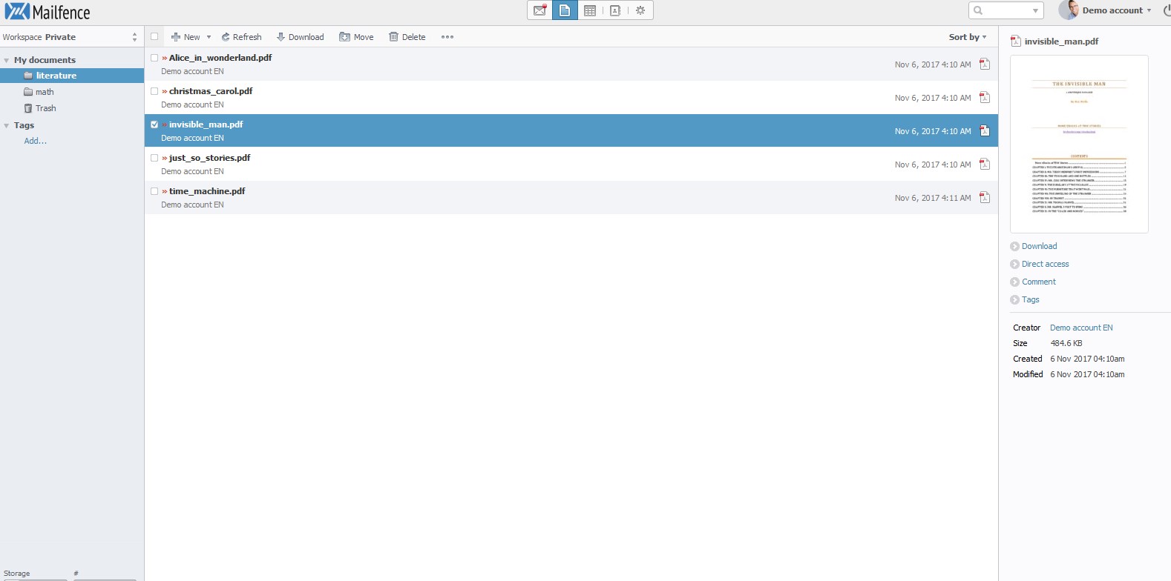Check the Alice_in_wonderland.pdf checkbox
Image resolution: width=1171 pixels, height=581 pixels.
[154, 58]
